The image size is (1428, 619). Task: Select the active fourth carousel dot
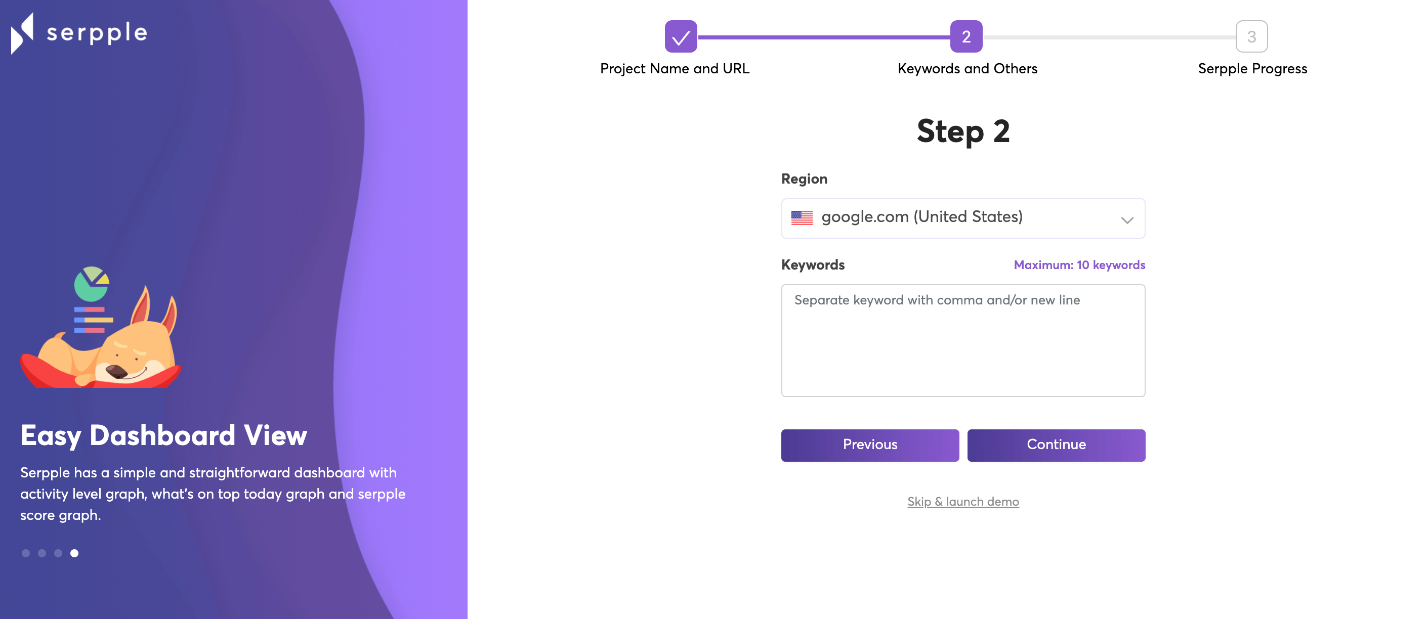pyautogui.click(x=74, y=553)
